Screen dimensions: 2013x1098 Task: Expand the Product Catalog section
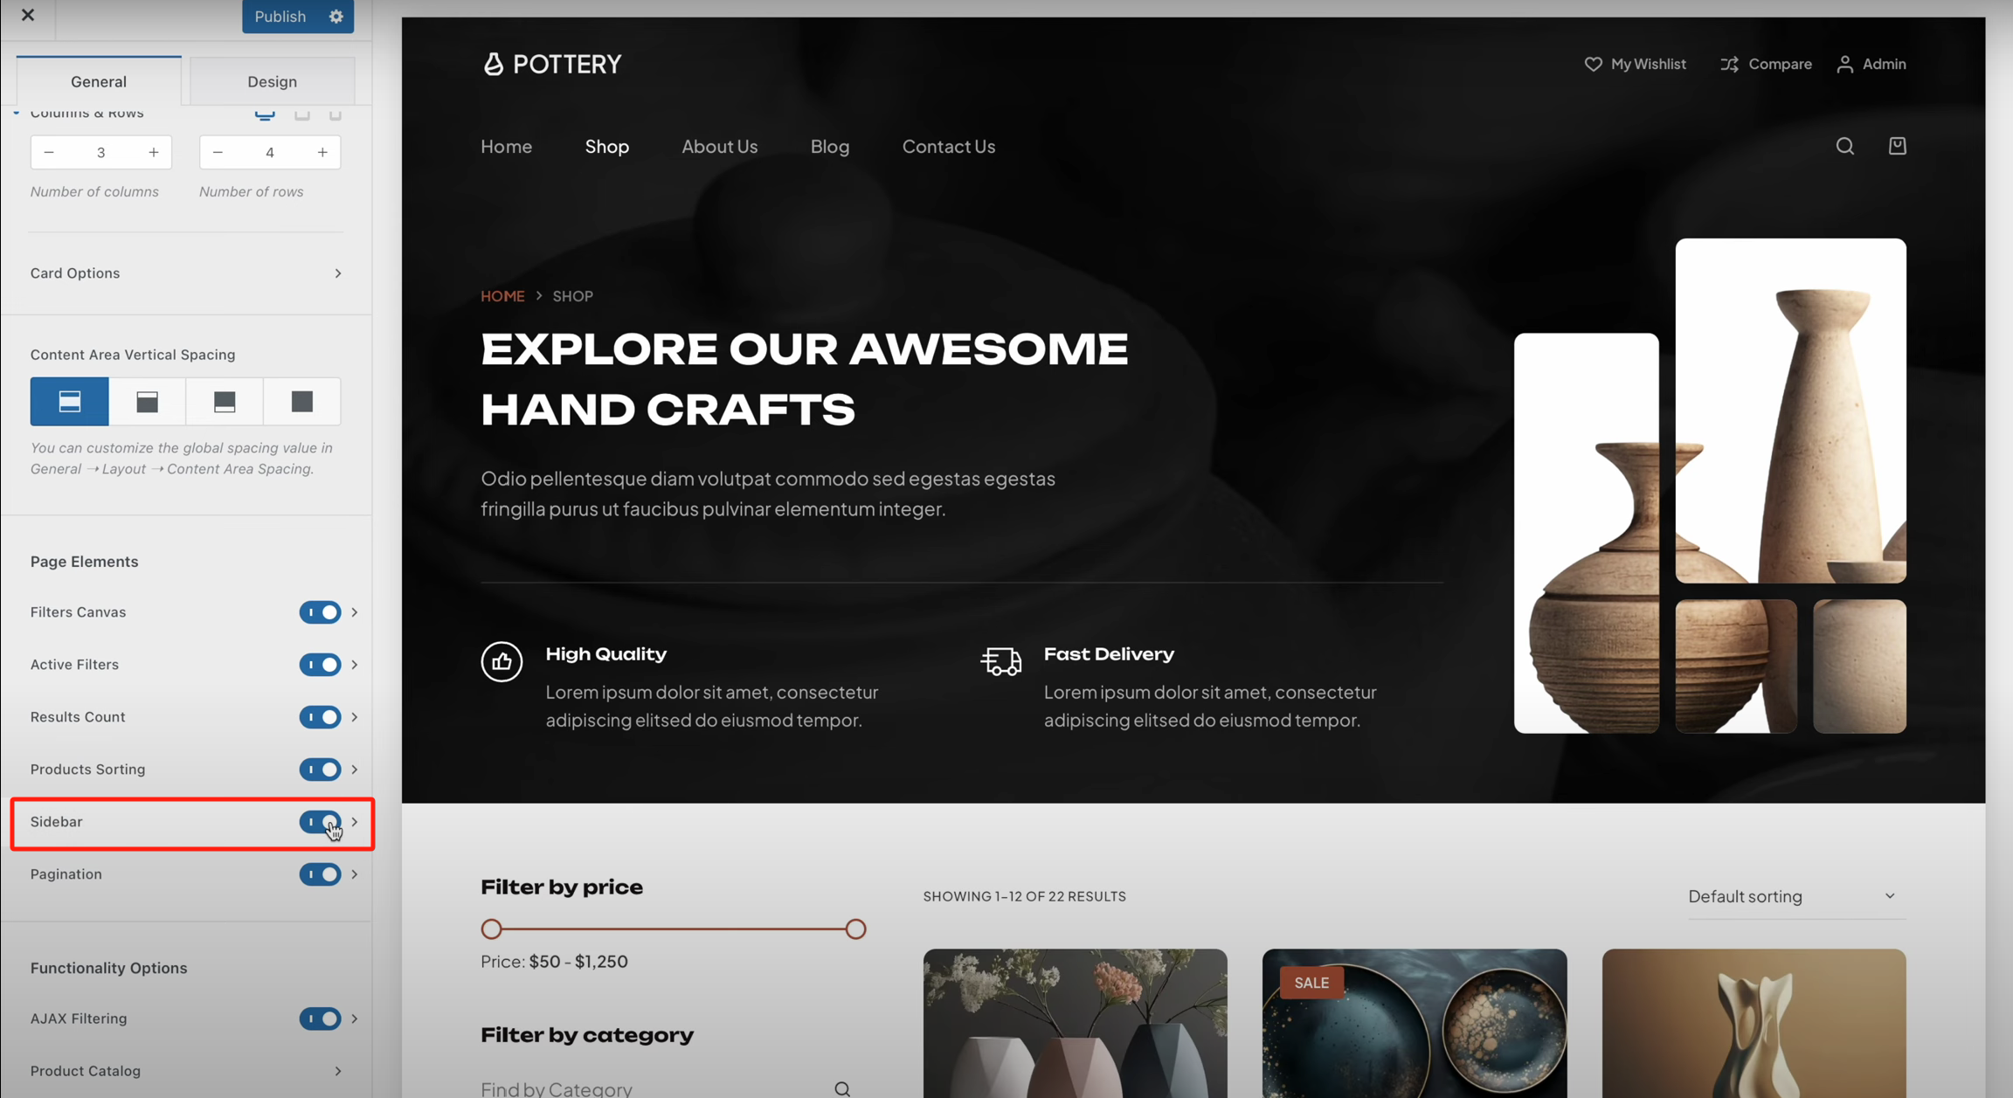tap(186, 1071)
